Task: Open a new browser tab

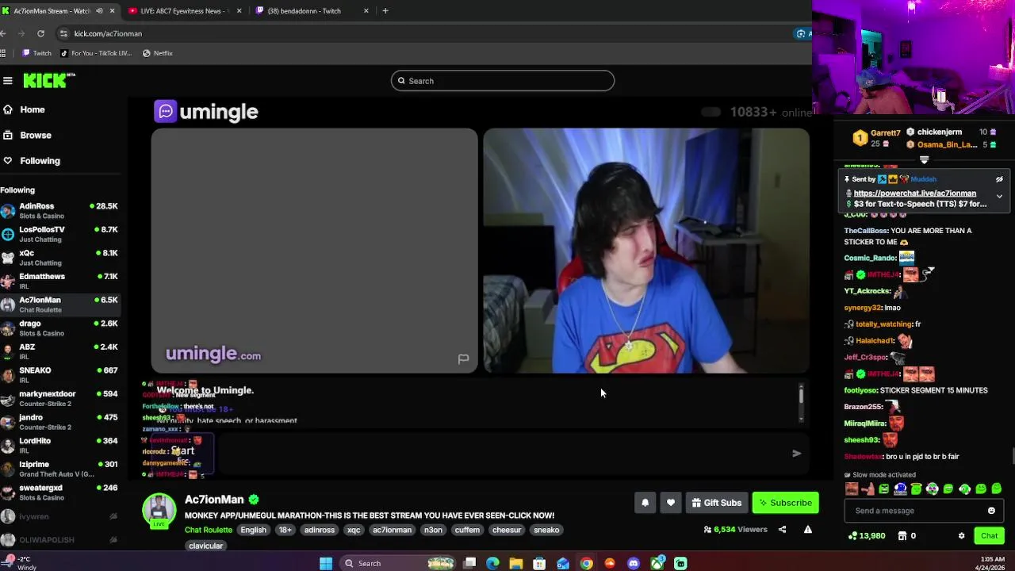Action: [x=385, y=11]
